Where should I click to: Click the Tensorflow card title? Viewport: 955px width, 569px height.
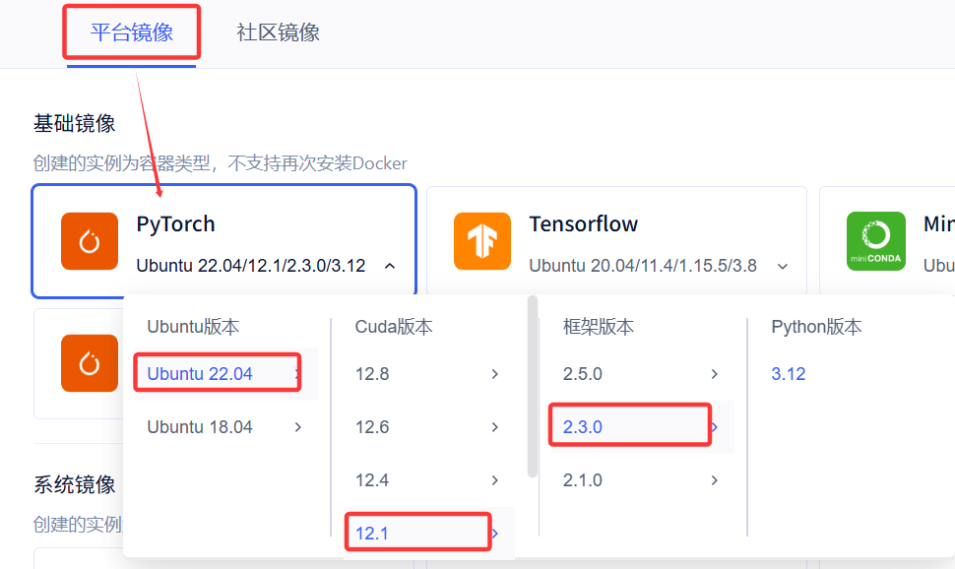(x=583, y=223)
